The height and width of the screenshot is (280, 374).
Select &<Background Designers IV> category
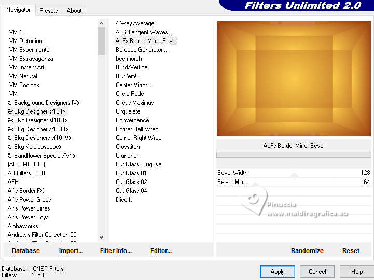tap(44, 103)
